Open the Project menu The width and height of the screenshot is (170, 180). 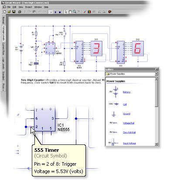point(28,7)
